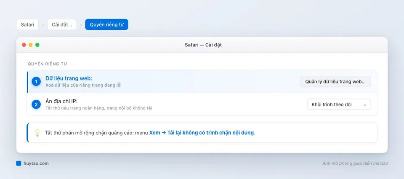Click text Tắt thử nếu trang ngân hàng
This screenshot has width=404, height=179.
(75, 108)
